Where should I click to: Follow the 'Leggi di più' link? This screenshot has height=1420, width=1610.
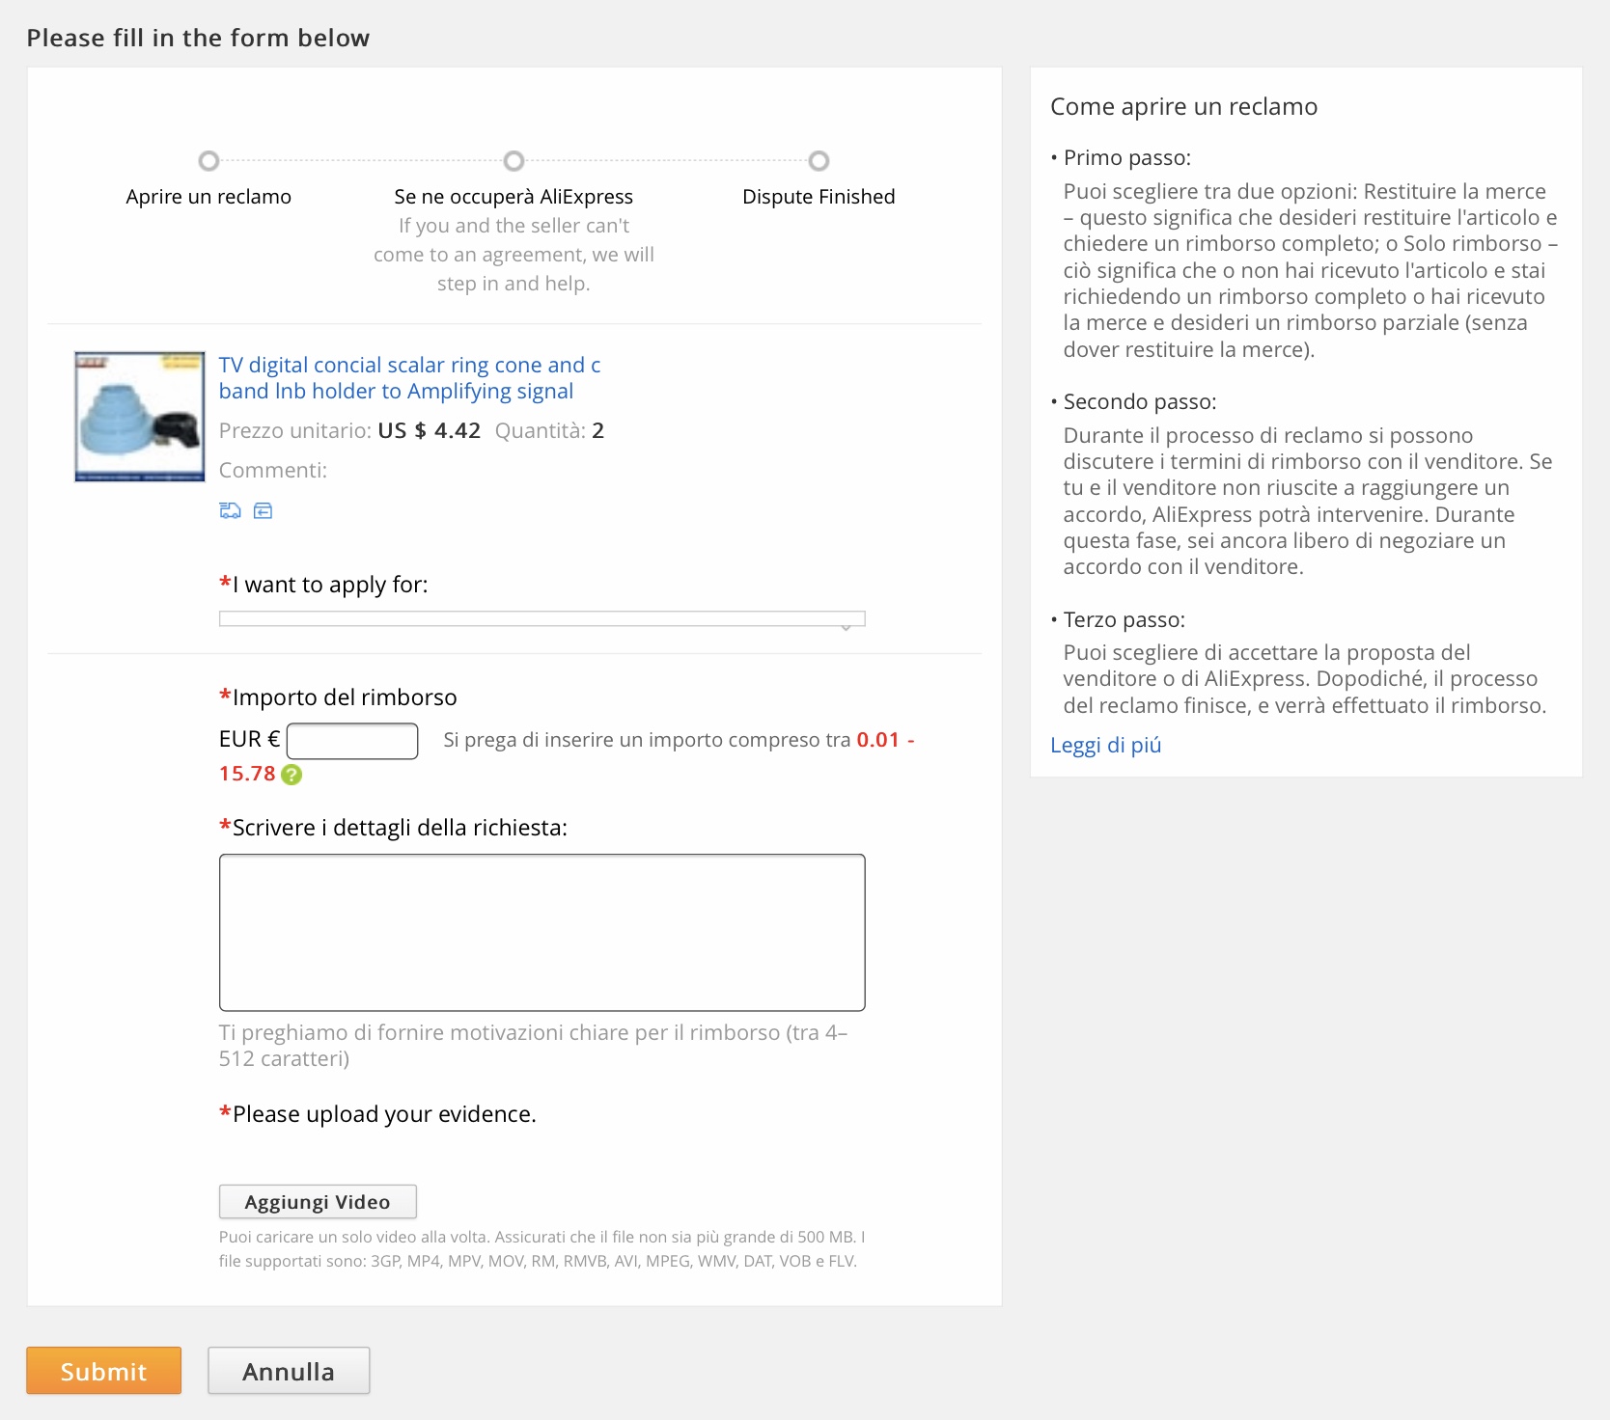(1105, 745)
